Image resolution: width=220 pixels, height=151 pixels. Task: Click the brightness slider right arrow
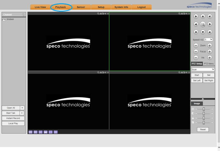(x=212, y=109)
